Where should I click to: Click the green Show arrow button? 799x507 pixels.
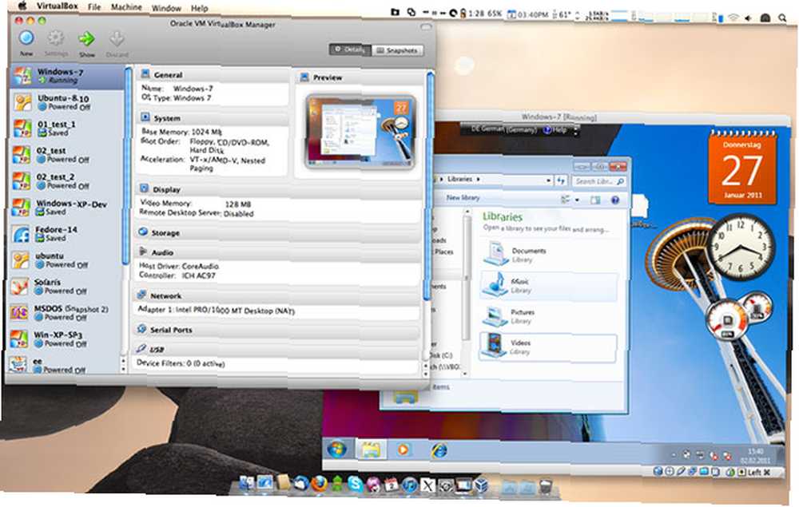[x=86, y=38]
